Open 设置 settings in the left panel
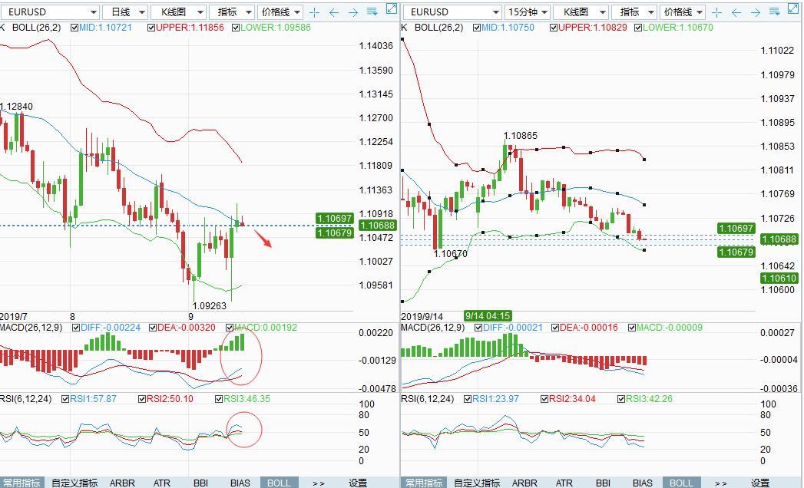Image resolution: width=804 pixels, height=488 pixels. point(358,483)
